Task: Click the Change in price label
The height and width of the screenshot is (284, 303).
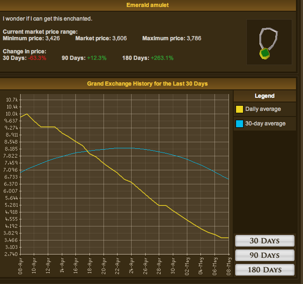Action: [24, 51]
